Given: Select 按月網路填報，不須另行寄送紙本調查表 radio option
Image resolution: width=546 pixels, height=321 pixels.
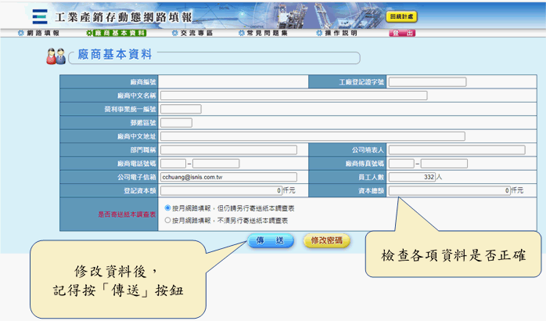Looking at the screenshot, I should tap(168, 221).
